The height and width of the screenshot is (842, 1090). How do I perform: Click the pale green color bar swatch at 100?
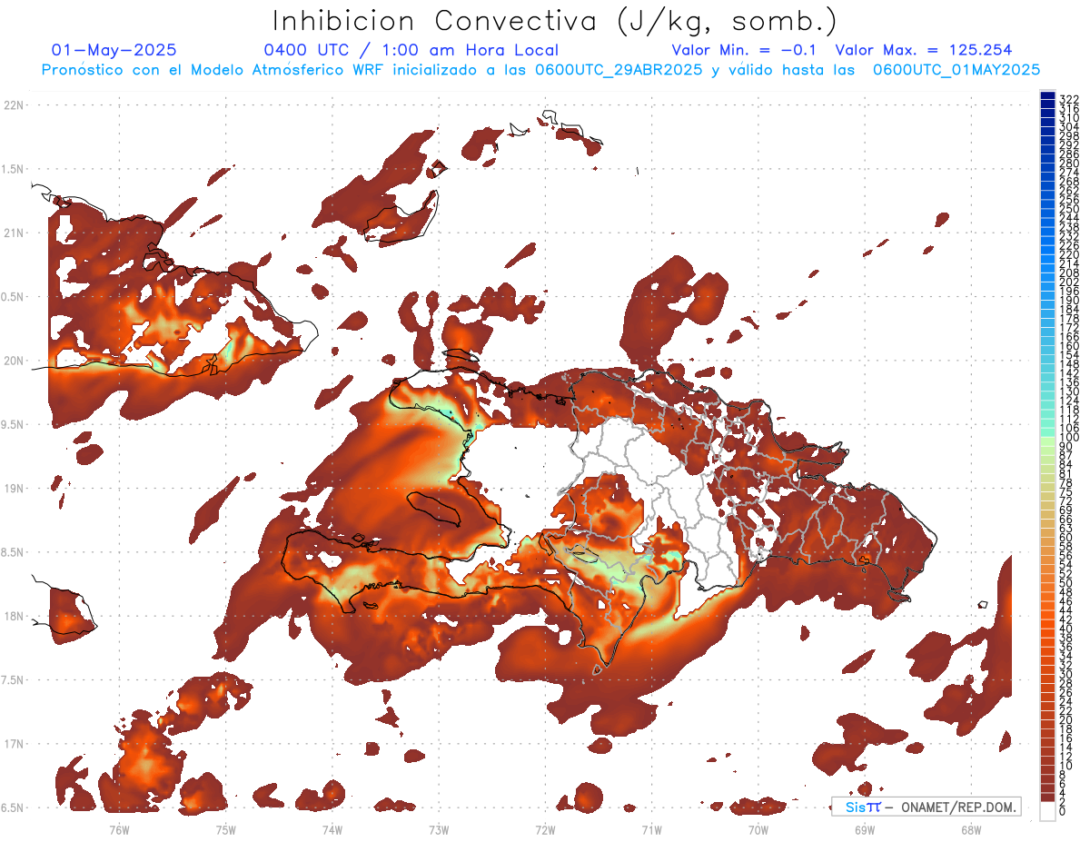[x=1047, y=442]
